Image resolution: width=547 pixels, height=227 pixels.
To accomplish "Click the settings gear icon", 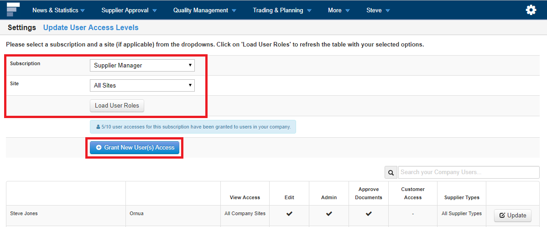I will (x=531, y=10).
